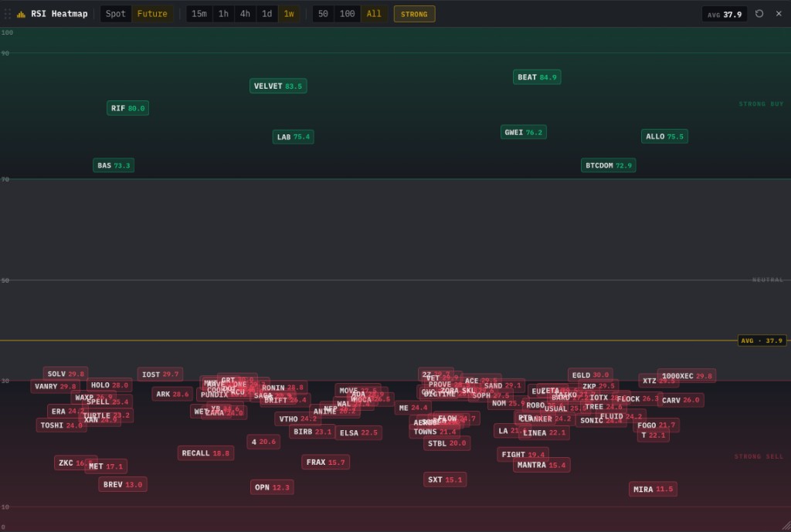Select the 1w timeframe
This screenshot has height=532, width=791.
[x=289, y=14]
